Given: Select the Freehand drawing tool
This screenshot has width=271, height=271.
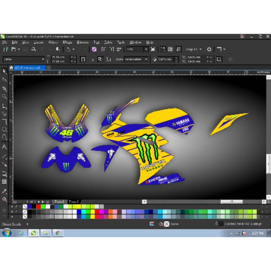Looking at the screenshot, I should [4, 106].
